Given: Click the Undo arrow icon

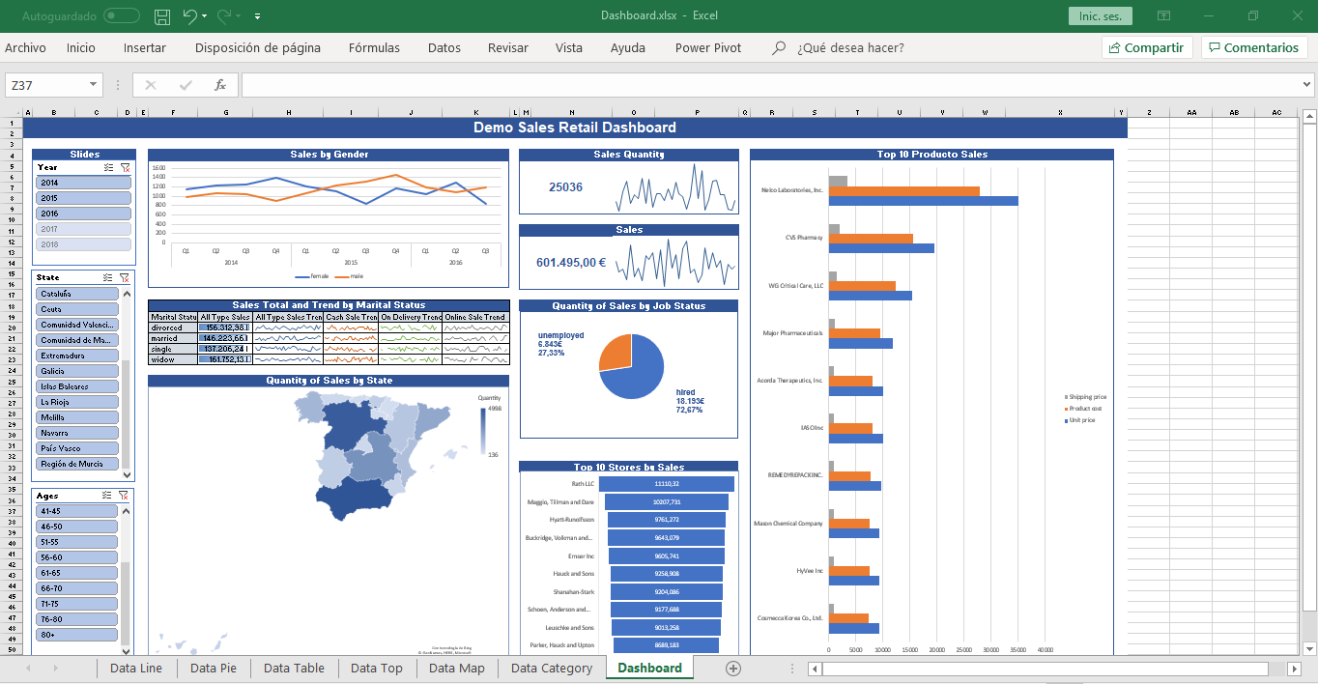Looking at the screenshot, I should (x=189, y=16).
